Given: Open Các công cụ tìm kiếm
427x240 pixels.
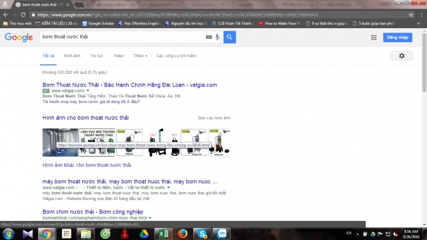Looking at the screenshot, I should click(x=176, y=56).
